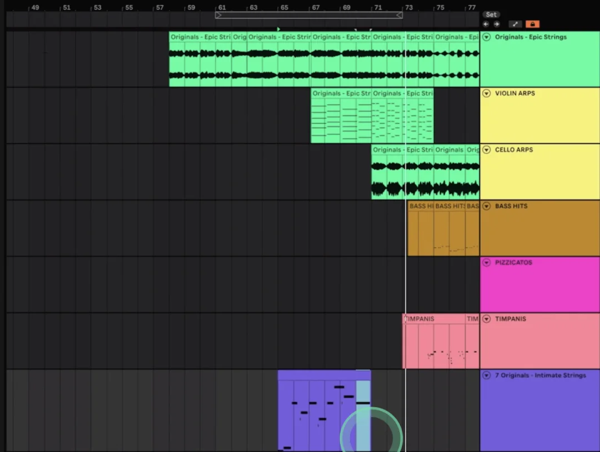Fold the 7 Originals - Intimate Strings track
This screenshot has height=452, width=600.
[486, 375]
